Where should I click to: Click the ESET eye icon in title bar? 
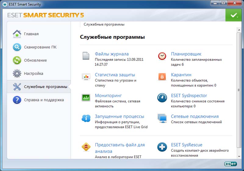[x=5, y=4]
